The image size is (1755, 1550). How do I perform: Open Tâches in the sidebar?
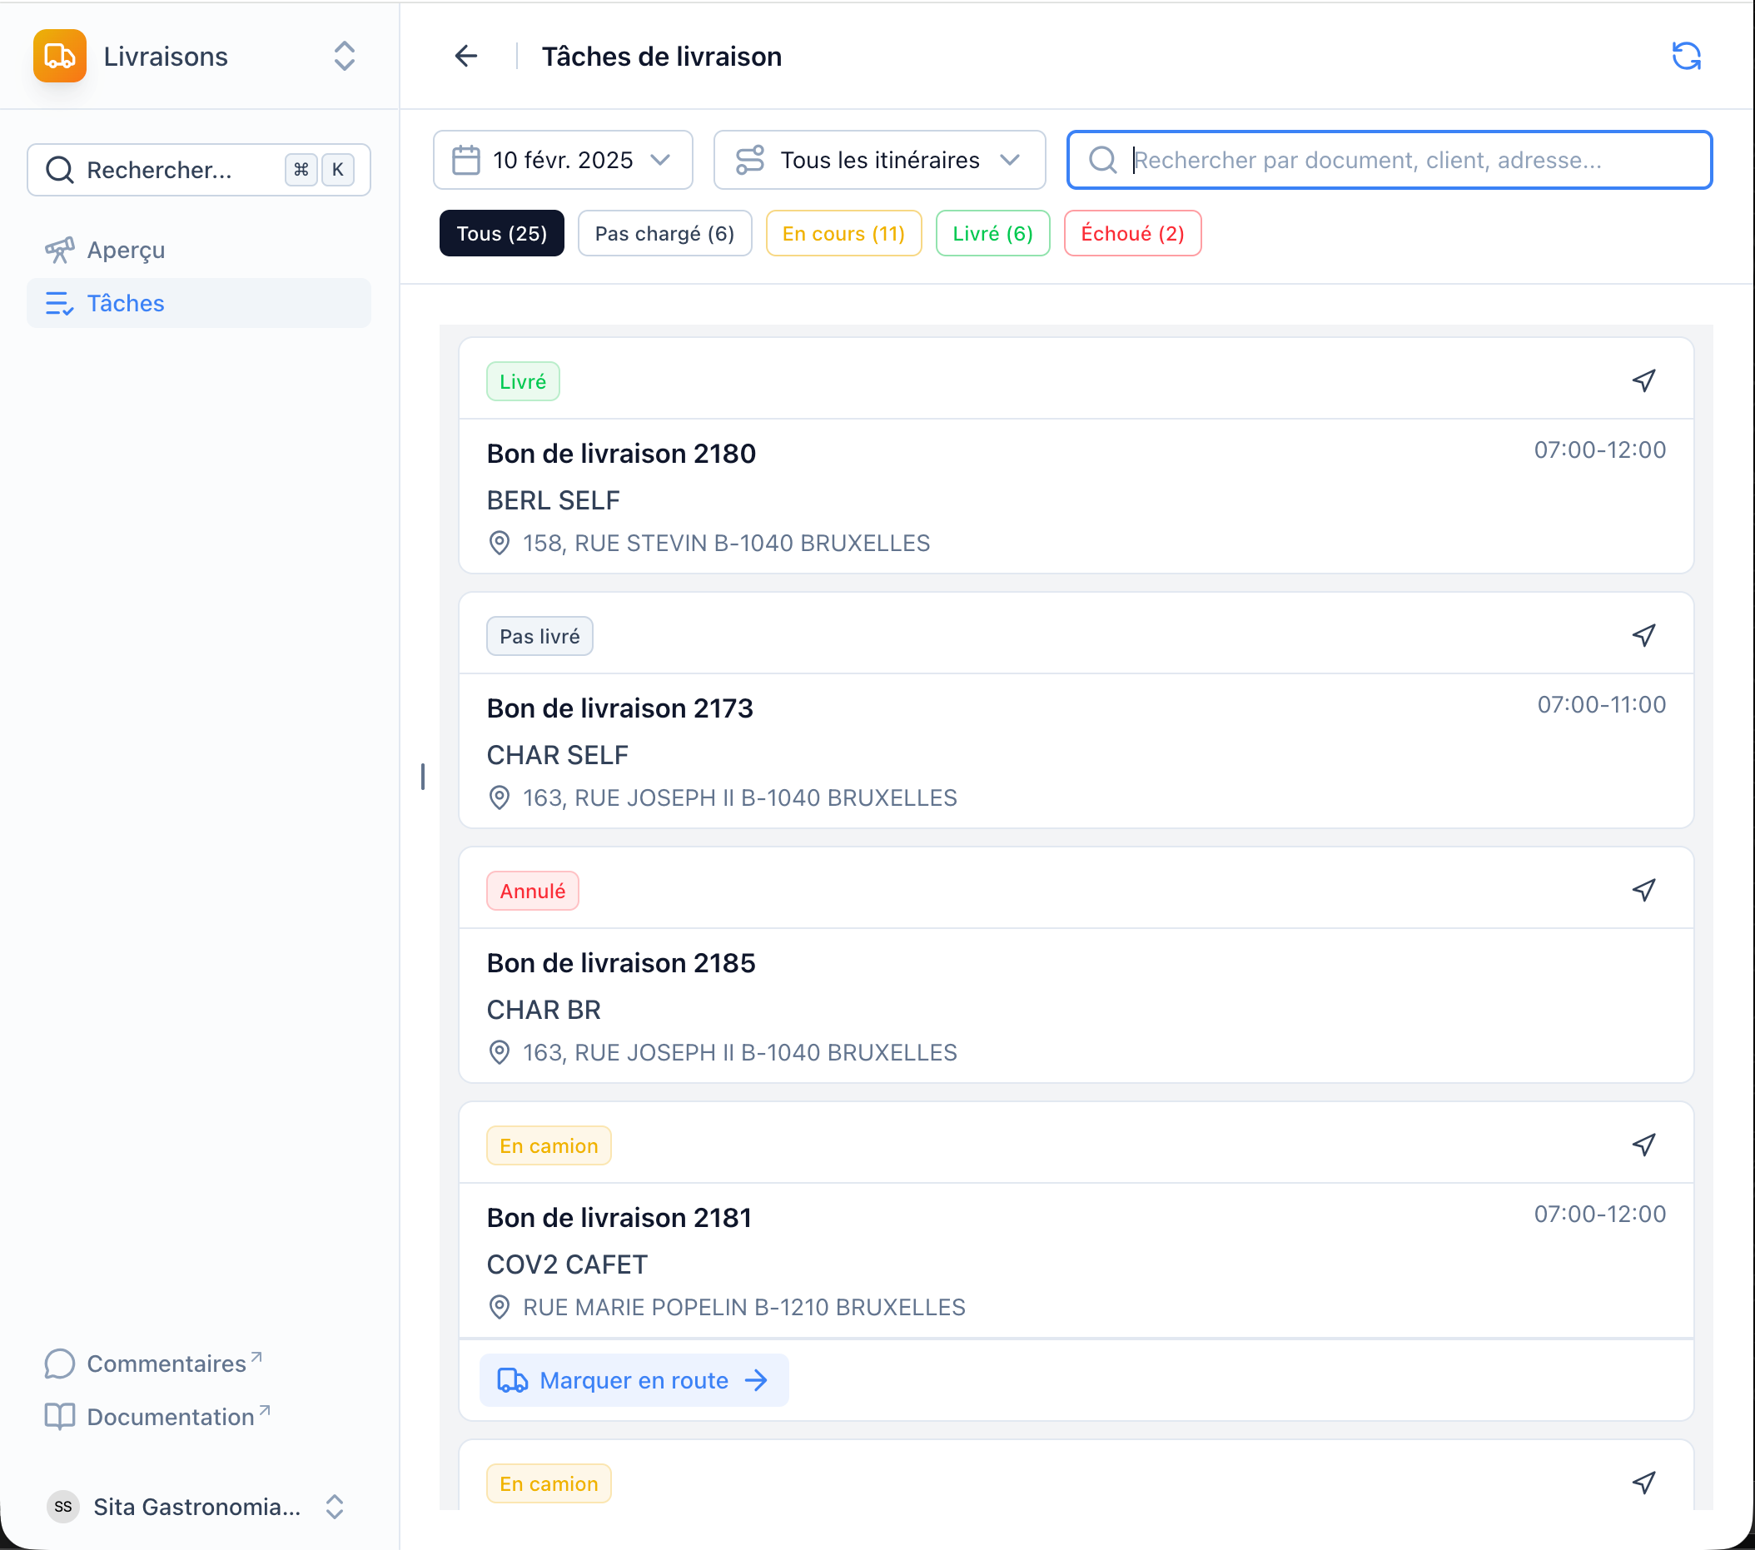pos(199,303)
